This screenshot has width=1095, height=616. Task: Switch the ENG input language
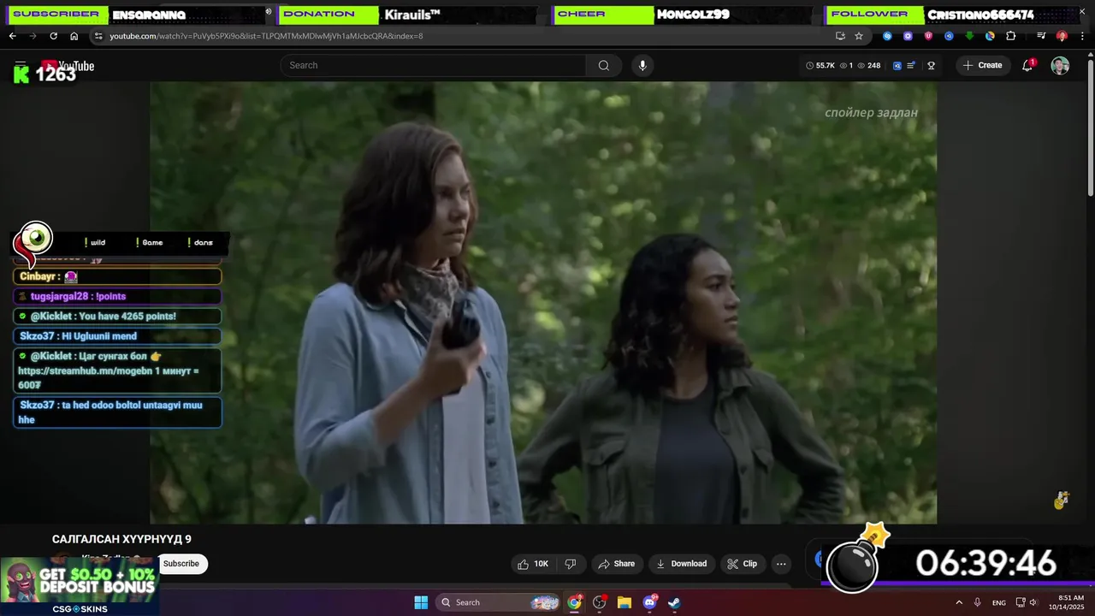998,602
